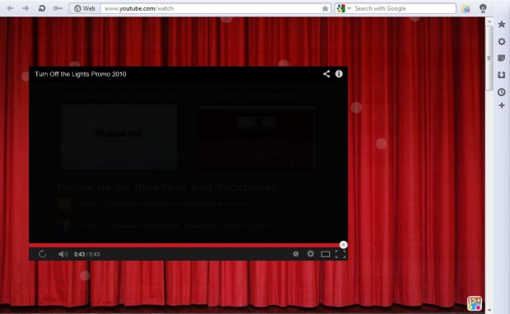Click the browser back arrow
This screenshot has width=510, height=314.
pos(10,8)
